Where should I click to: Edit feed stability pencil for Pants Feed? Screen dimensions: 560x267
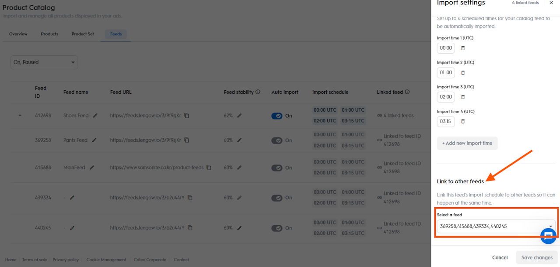(x=239, y=140)
